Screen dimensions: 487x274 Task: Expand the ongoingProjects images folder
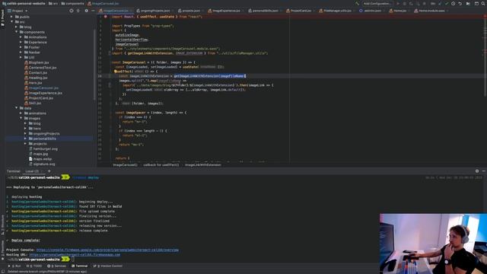coord(25,134)
